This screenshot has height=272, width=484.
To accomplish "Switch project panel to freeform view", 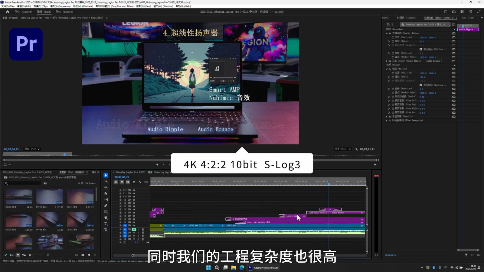I will click(x=24, y=255).
